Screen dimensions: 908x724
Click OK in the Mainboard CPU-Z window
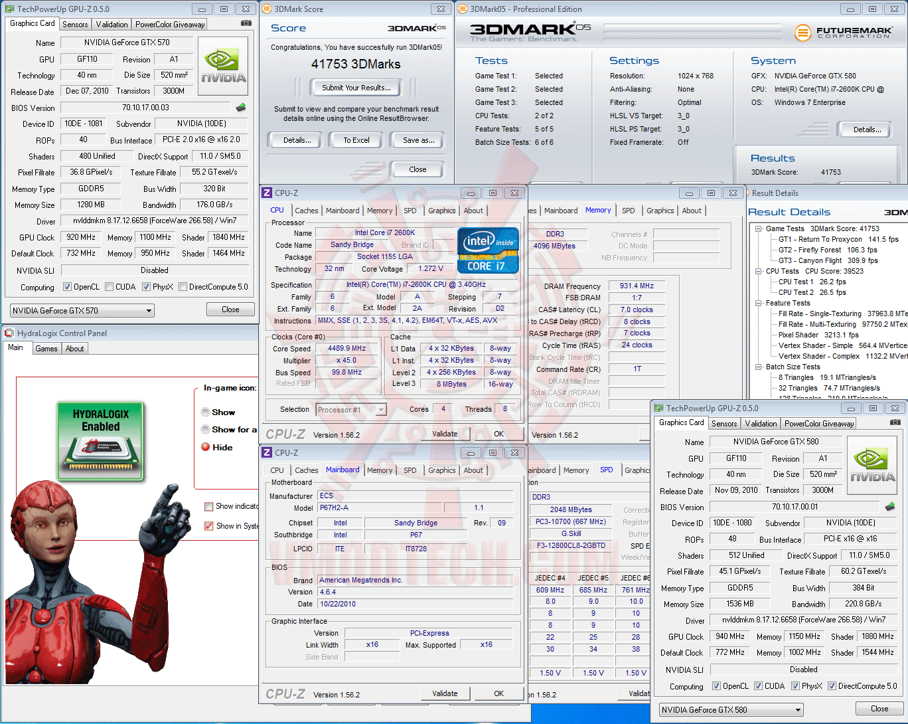click(x=499, y=693)
